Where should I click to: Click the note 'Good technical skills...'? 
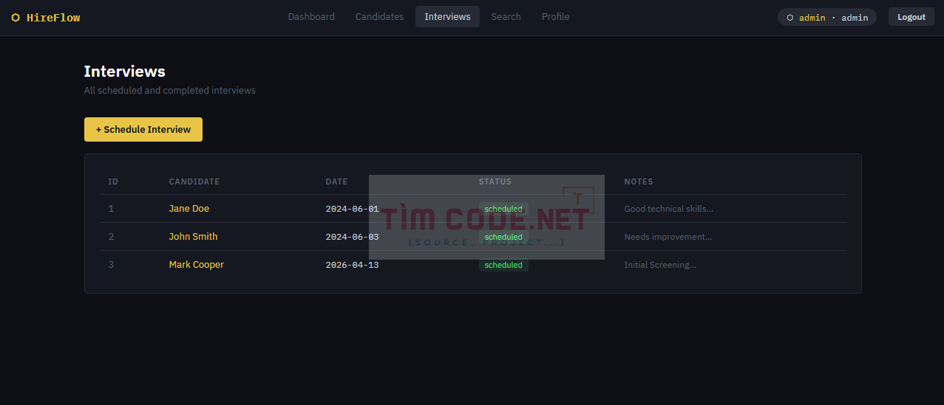coord(668,209)
